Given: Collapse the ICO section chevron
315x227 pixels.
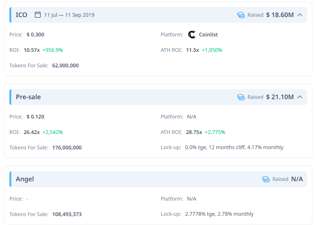Looking at the screenshot, I should (300, 15).
